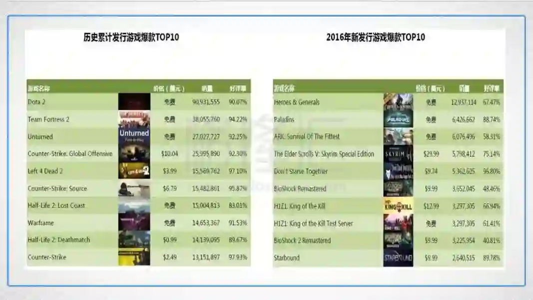
Task: Click the Warframe name cell
Action: click(x=41, y=223)
